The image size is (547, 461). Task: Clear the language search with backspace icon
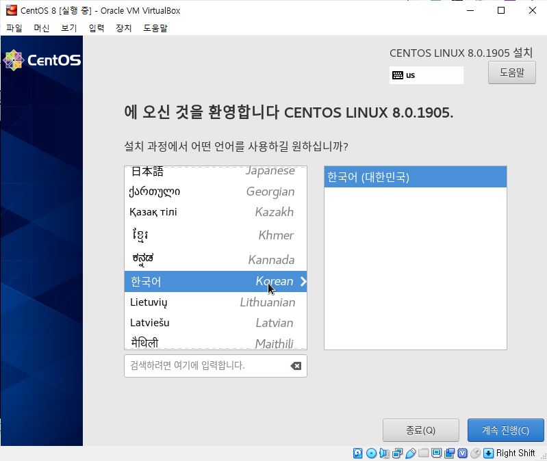pyautogui.click(x=296, y=366)
